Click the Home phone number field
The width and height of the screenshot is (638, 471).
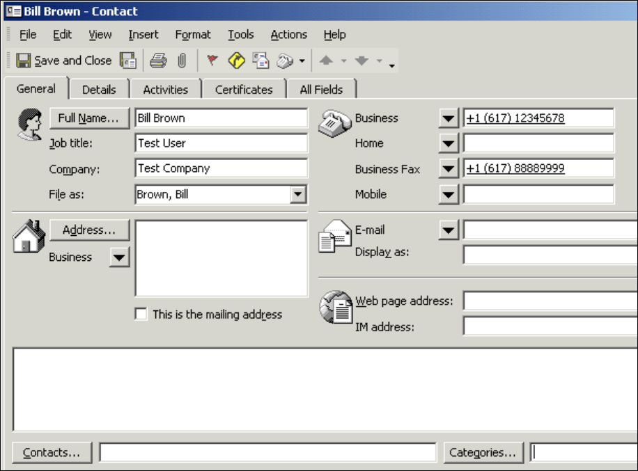(538, 143)
